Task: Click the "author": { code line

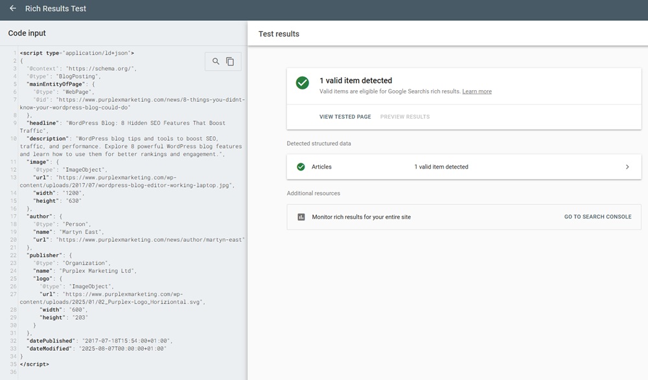Action: [x=44, y=216]
